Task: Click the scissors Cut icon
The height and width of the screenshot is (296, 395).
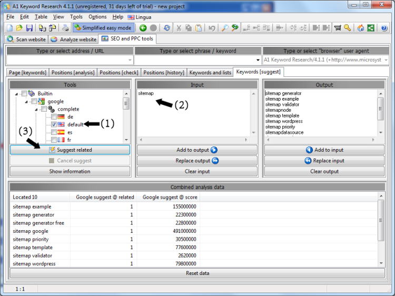Action: click(x=179, y=28)
